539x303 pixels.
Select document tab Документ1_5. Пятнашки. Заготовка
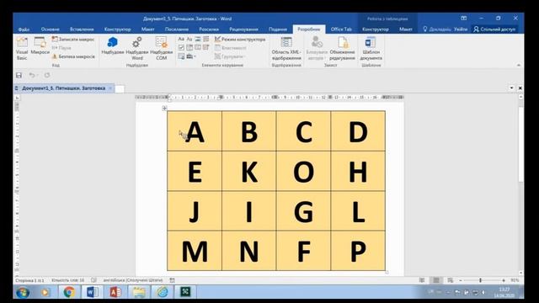click(x=63, y=88)
